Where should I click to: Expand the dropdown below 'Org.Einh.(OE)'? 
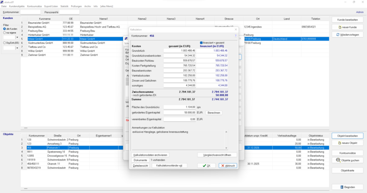click(x=17, y=48)
